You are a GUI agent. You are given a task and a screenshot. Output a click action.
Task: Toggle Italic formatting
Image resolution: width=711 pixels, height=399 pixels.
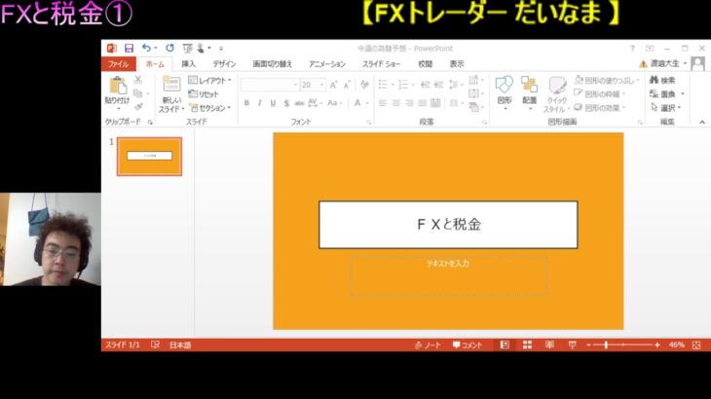pyautogui.click(x=259, y=103)
